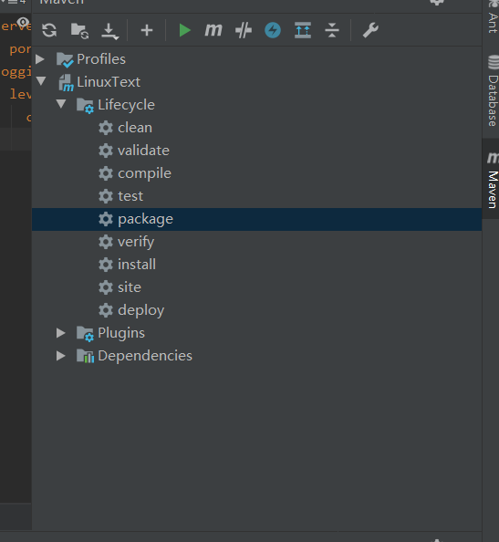Reload all Maven projects
Viewport: 499px width, 542px height.
(x=49, y=30)
